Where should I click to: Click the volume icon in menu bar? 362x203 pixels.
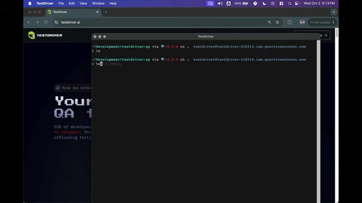tap(220, 3)
